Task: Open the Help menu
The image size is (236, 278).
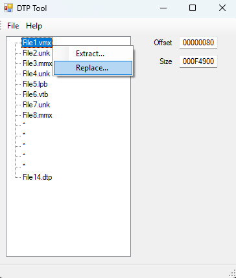Action: tap(34, 26)
